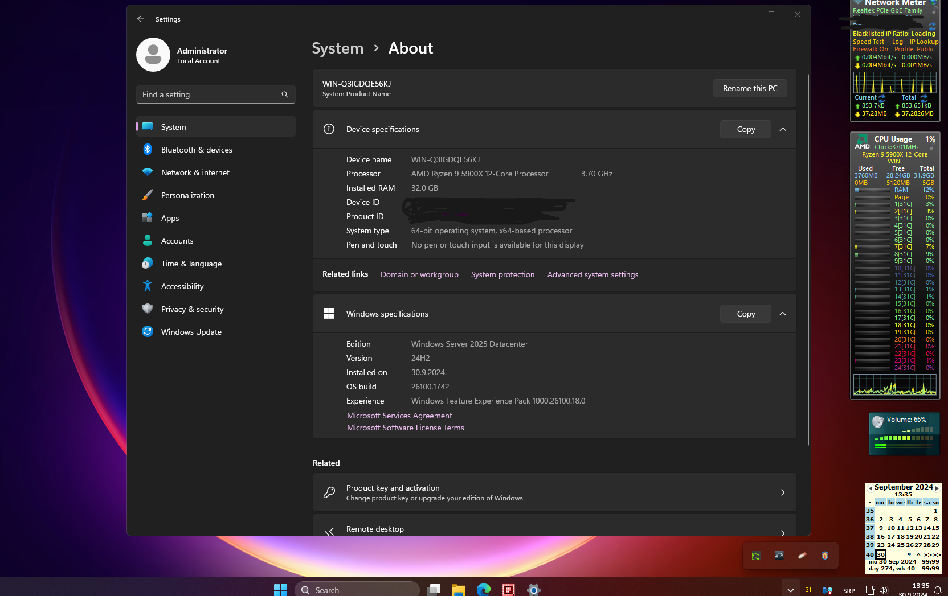
Task: Refresh the Current traffic counter in Network Meter
Action: click(x=882, y=98)
